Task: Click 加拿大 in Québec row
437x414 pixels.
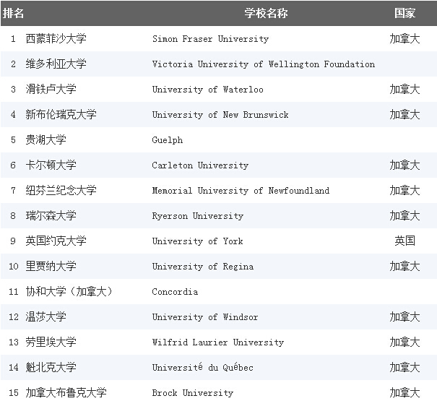Action: tap(404, 368)
